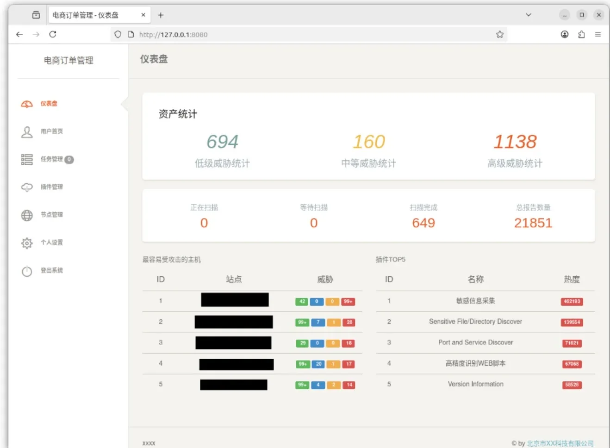Click the address bar URL field

[x=308, y=34]
